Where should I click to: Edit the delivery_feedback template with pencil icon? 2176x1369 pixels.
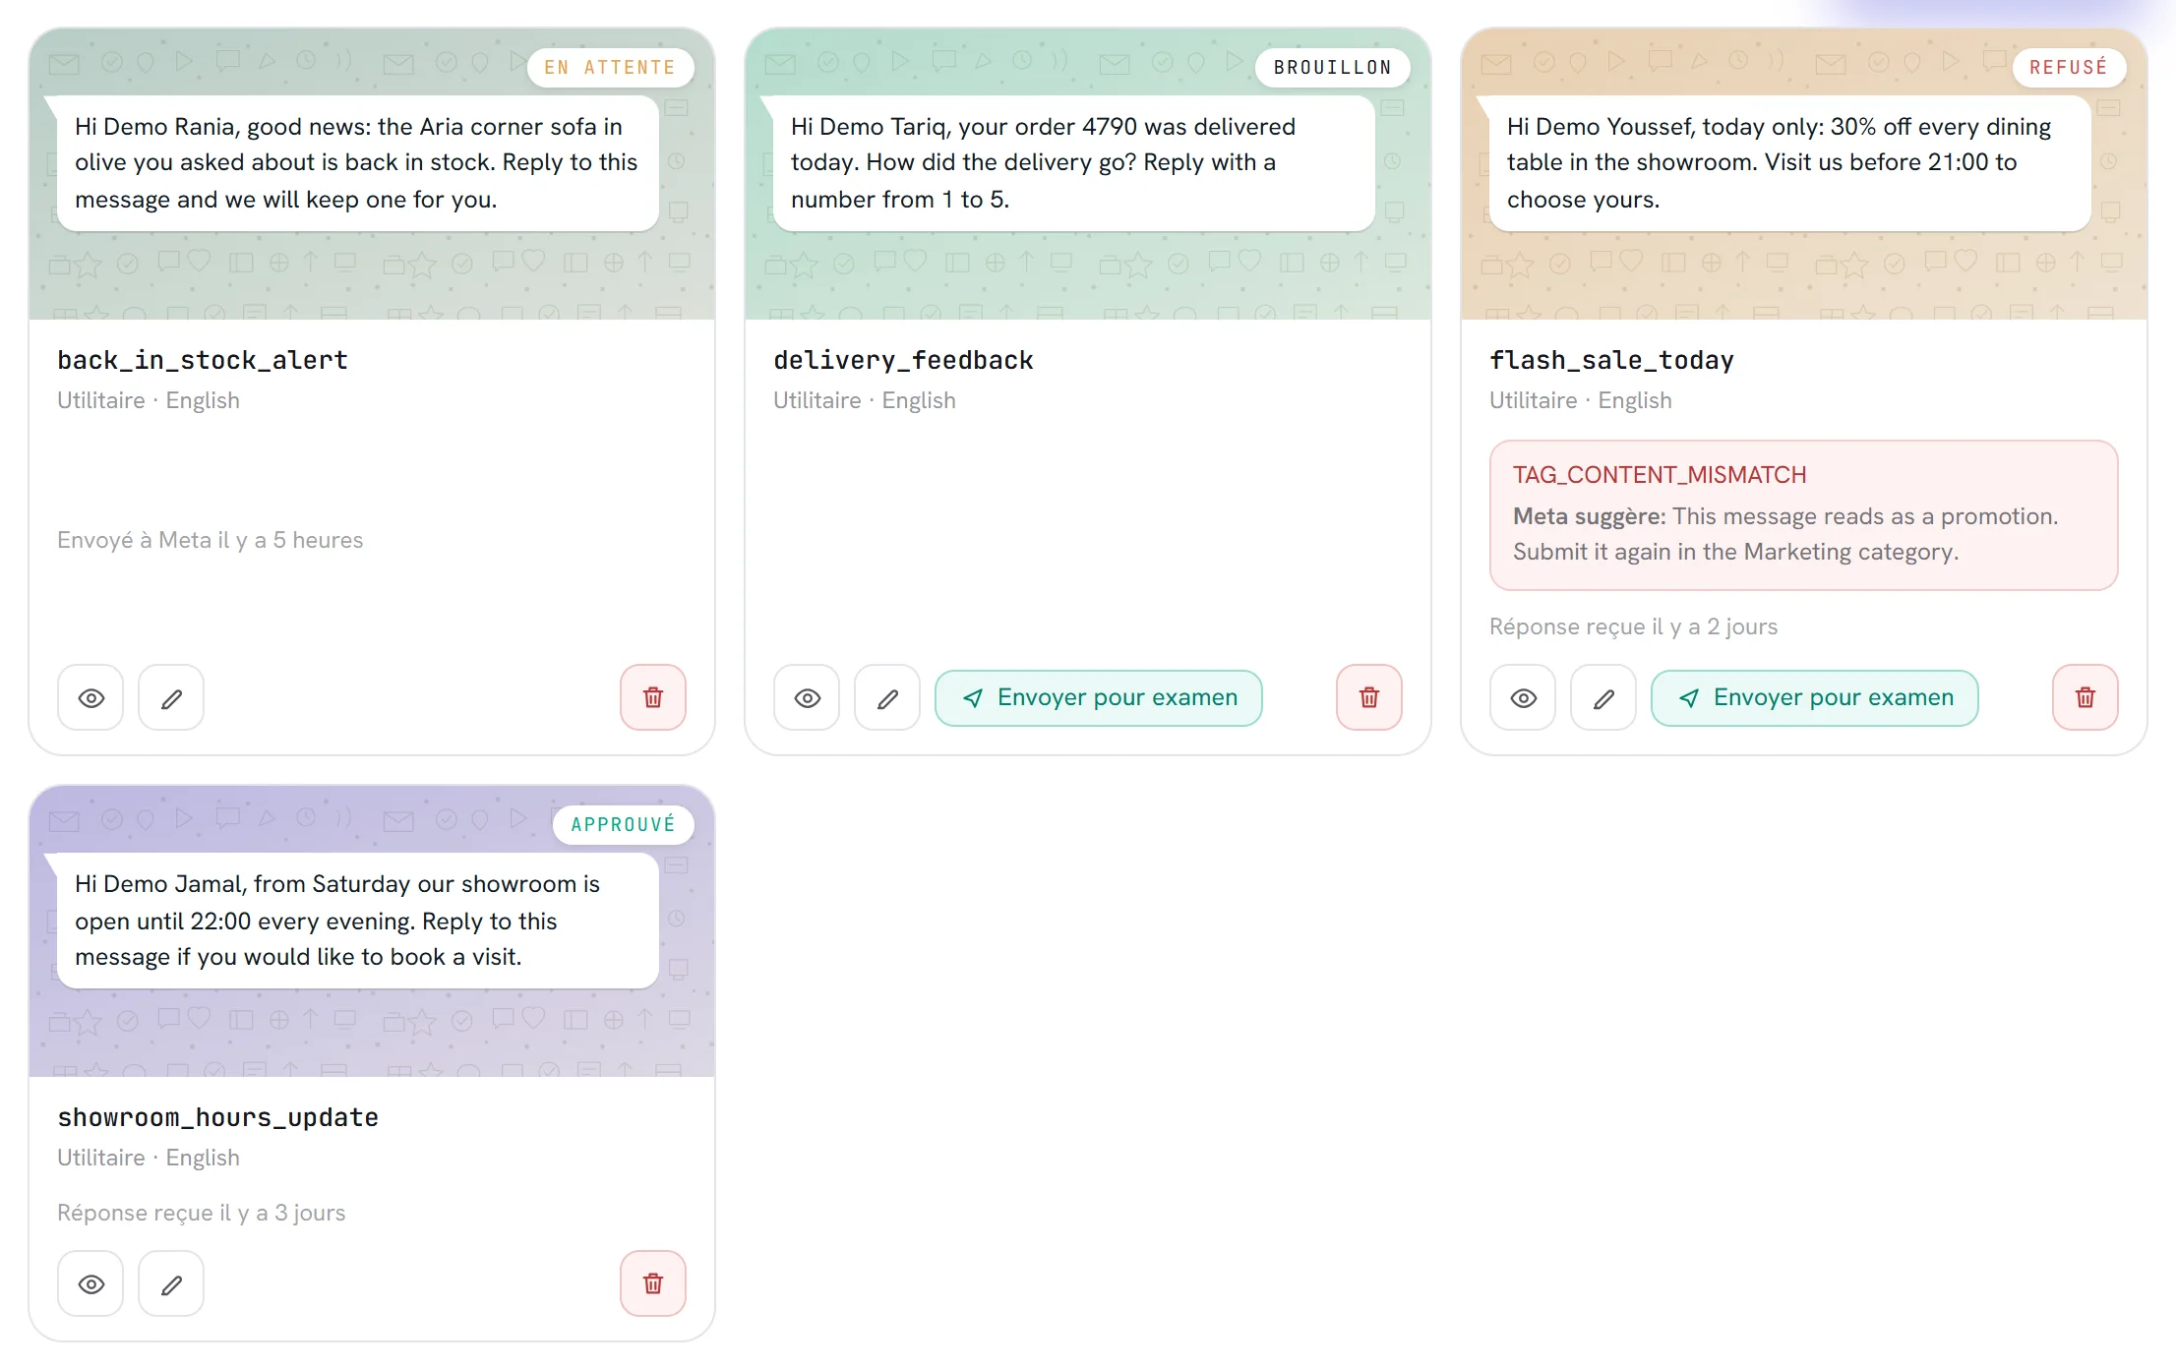[887, 697]
